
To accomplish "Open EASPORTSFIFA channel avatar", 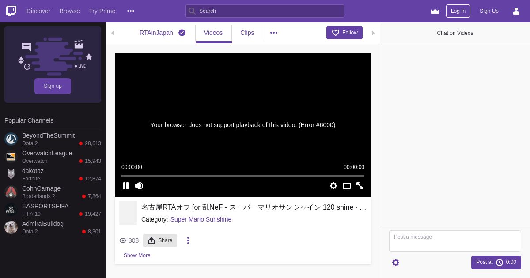I will click(11, 210).
